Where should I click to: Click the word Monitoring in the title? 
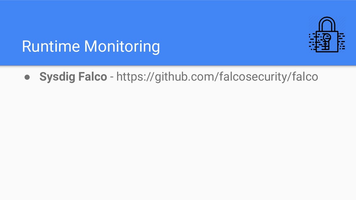click(x=122, y=47)
